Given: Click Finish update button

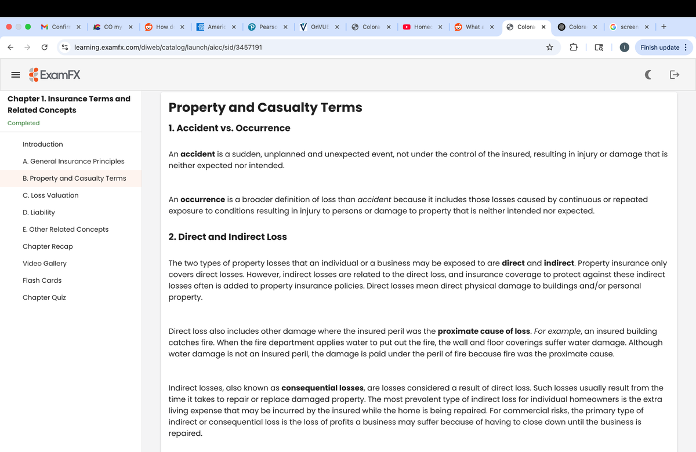Looking at the screenshot, I should (x=659, y=48).
